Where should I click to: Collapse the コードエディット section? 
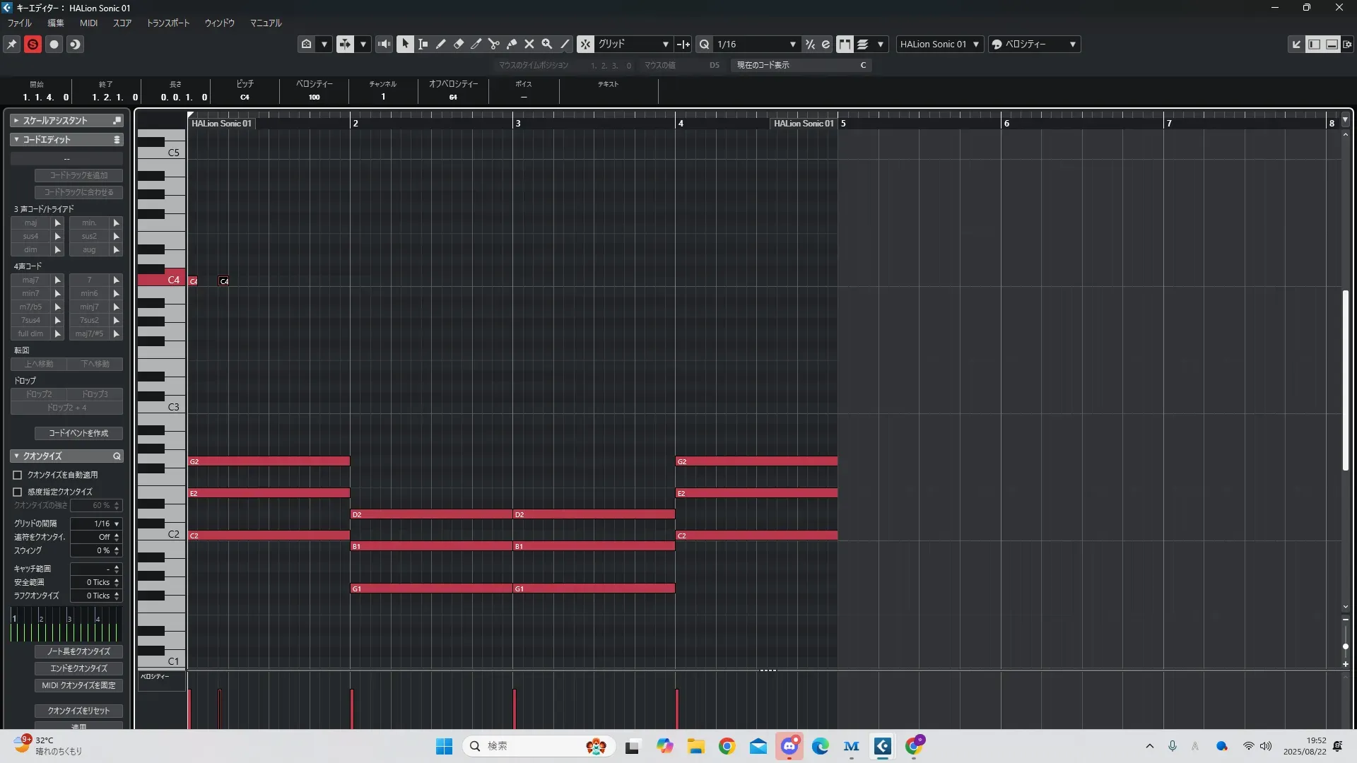tap(16, 139)
